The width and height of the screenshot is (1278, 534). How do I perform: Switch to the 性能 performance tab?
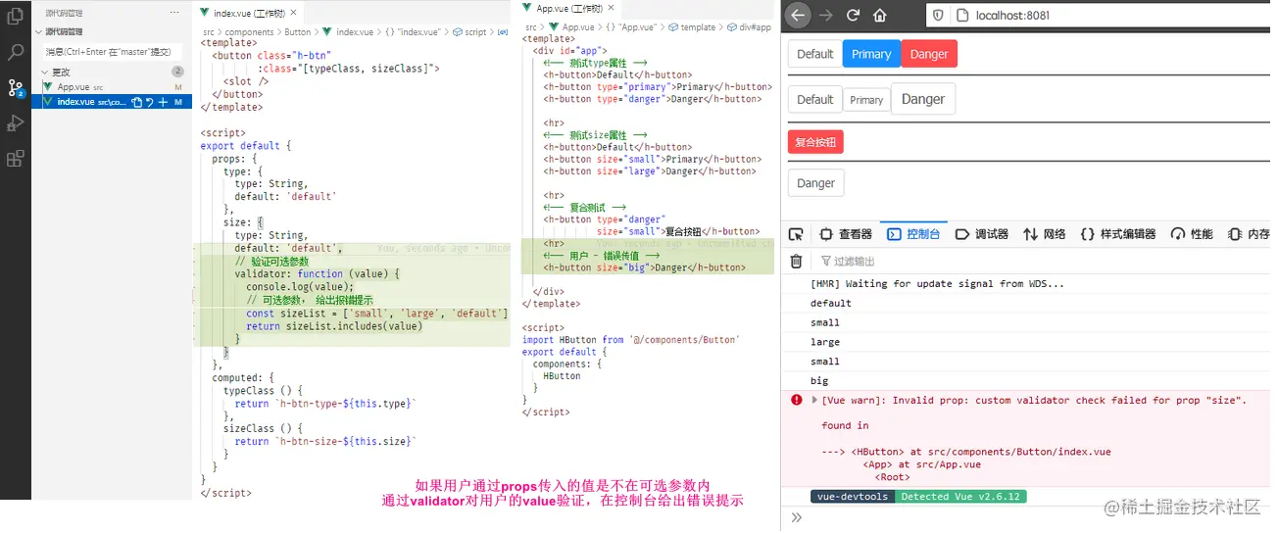[x=1191, y=234]
